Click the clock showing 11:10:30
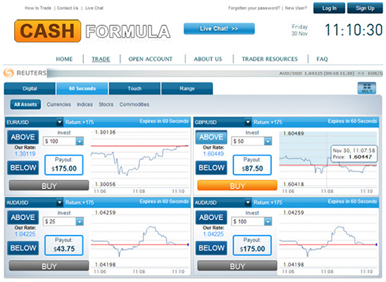 [x=354, y=30]
